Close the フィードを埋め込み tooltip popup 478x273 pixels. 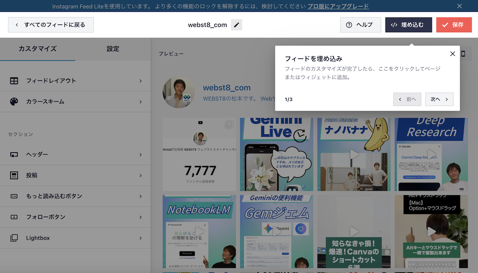click(453, 54)
